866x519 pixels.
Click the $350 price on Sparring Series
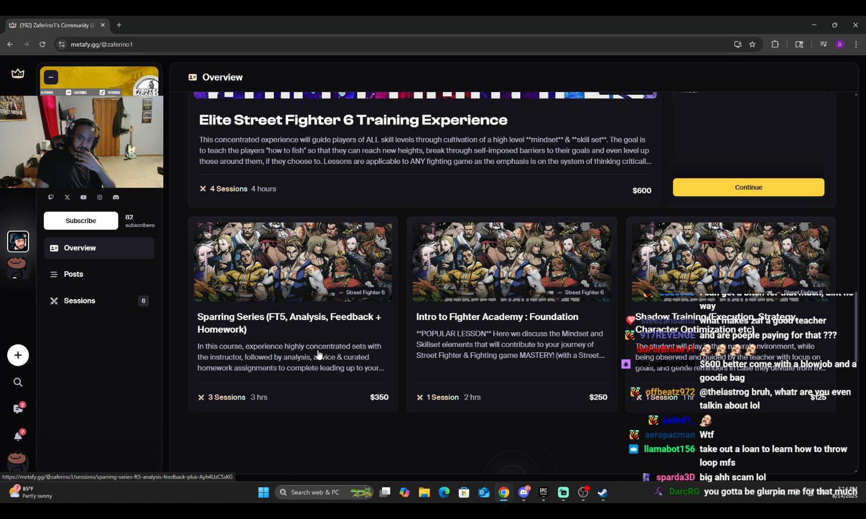(379, 397)
